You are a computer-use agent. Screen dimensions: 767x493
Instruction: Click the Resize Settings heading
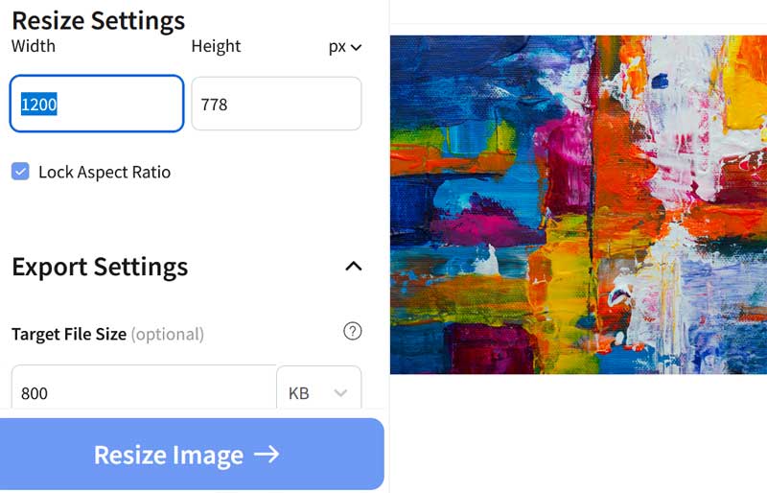pyautogui.click(x=98, y=19)
